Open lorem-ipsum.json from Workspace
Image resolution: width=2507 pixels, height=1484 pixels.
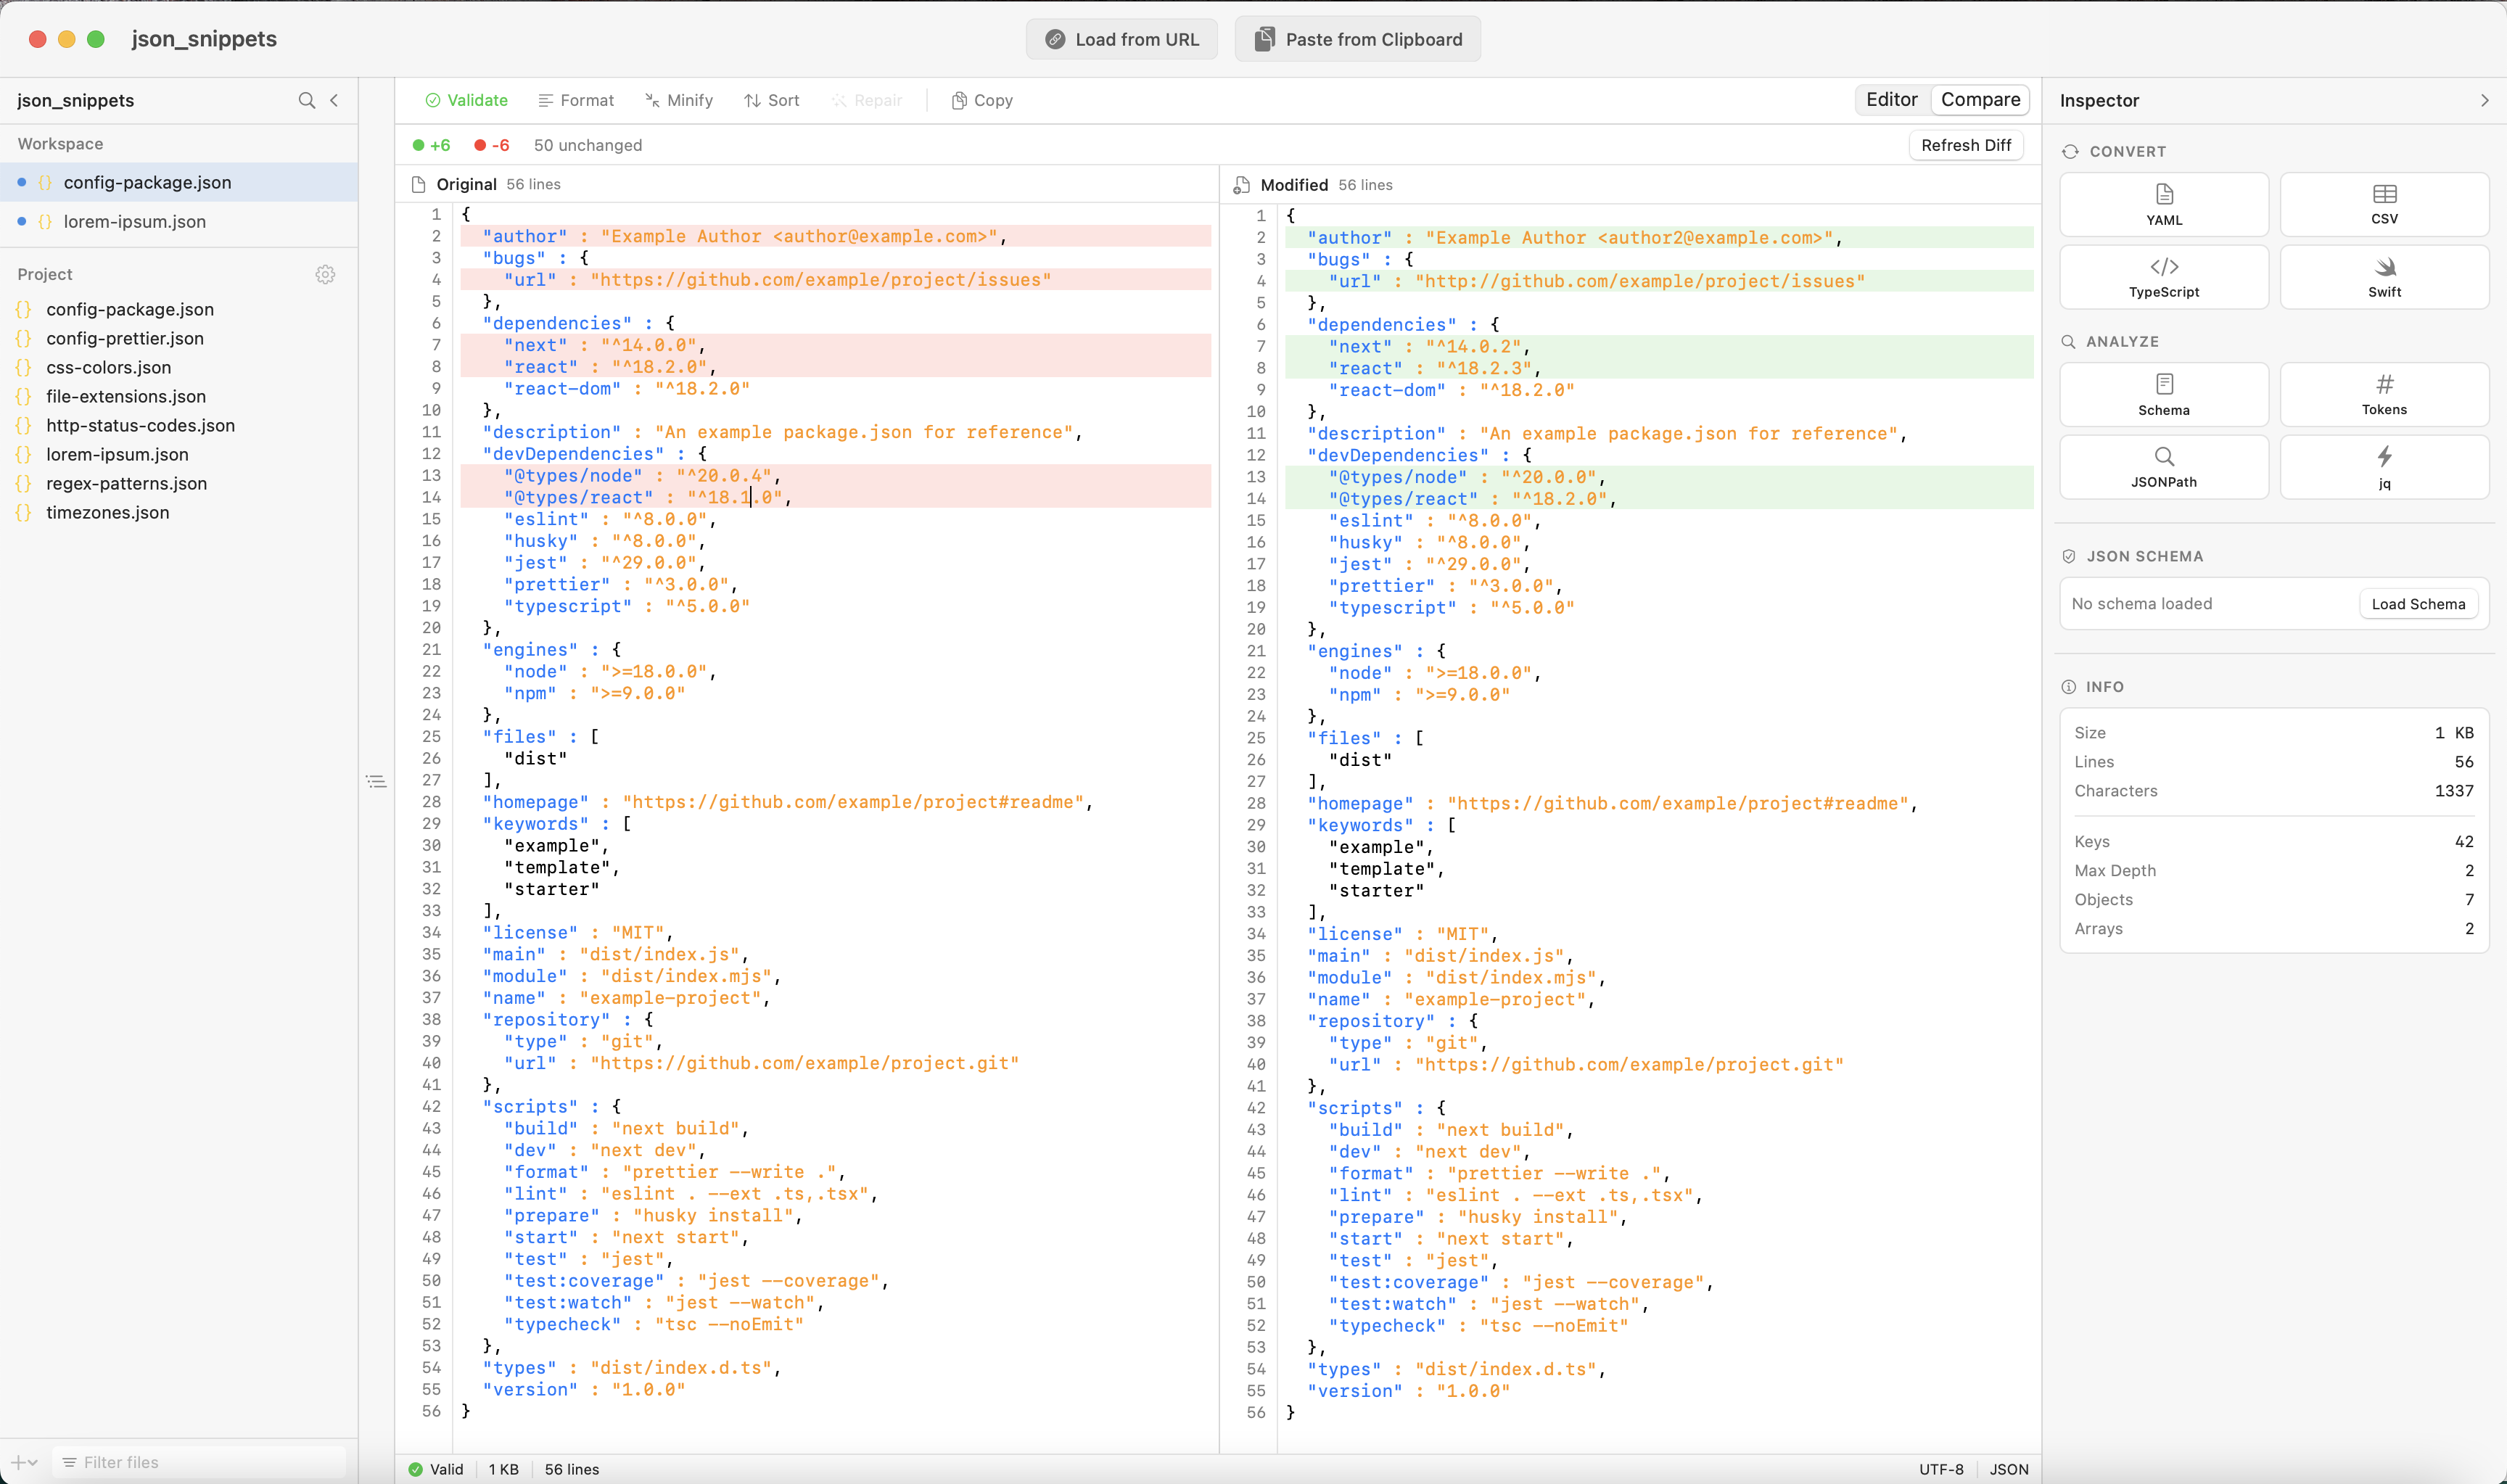(134, 221)
